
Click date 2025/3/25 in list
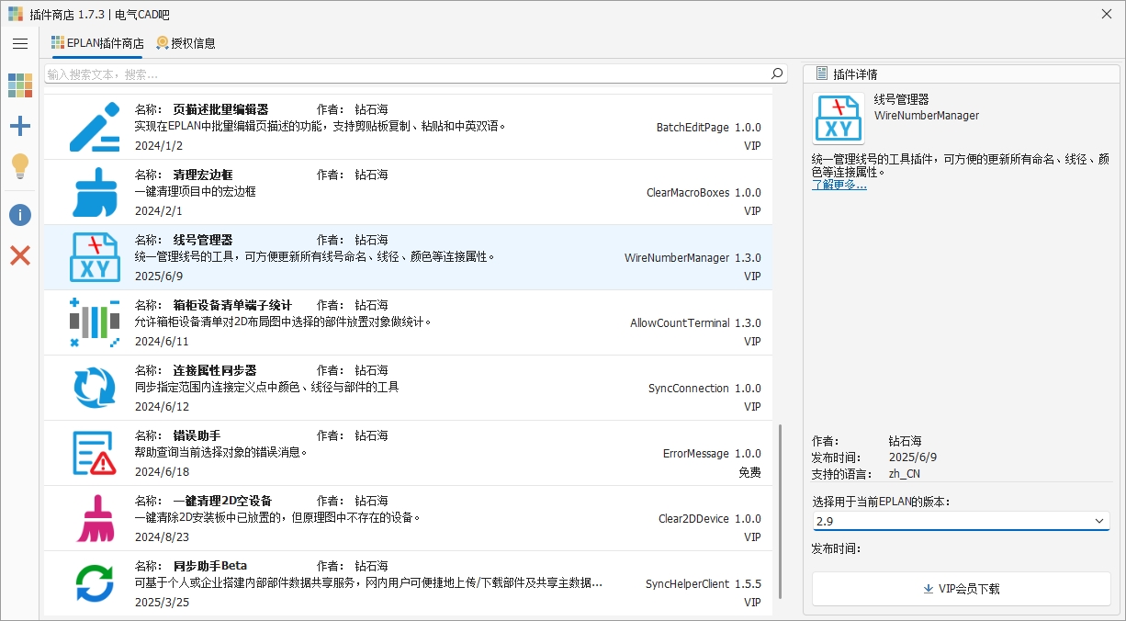coord(162,602)
